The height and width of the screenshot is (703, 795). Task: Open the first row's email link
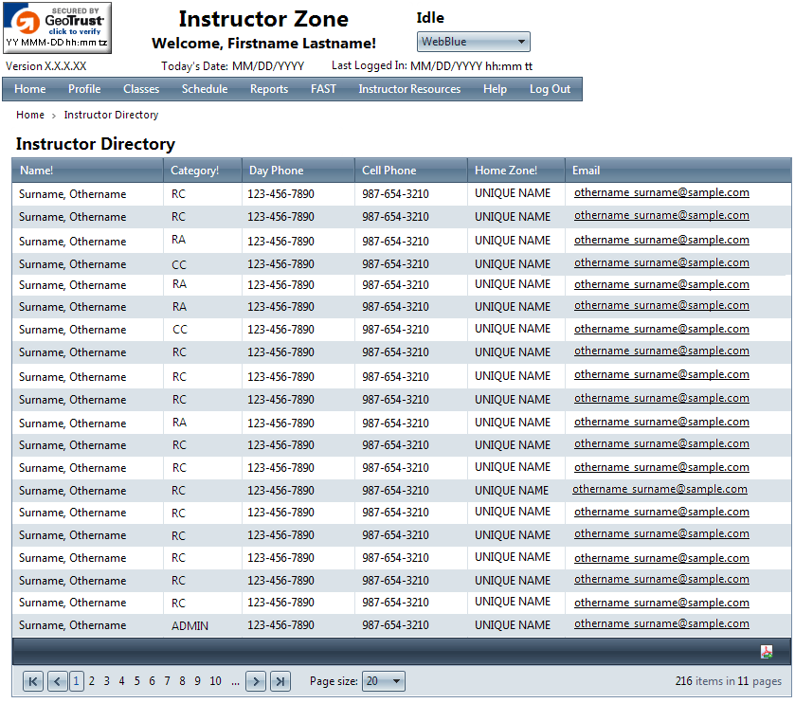[660, 193]
